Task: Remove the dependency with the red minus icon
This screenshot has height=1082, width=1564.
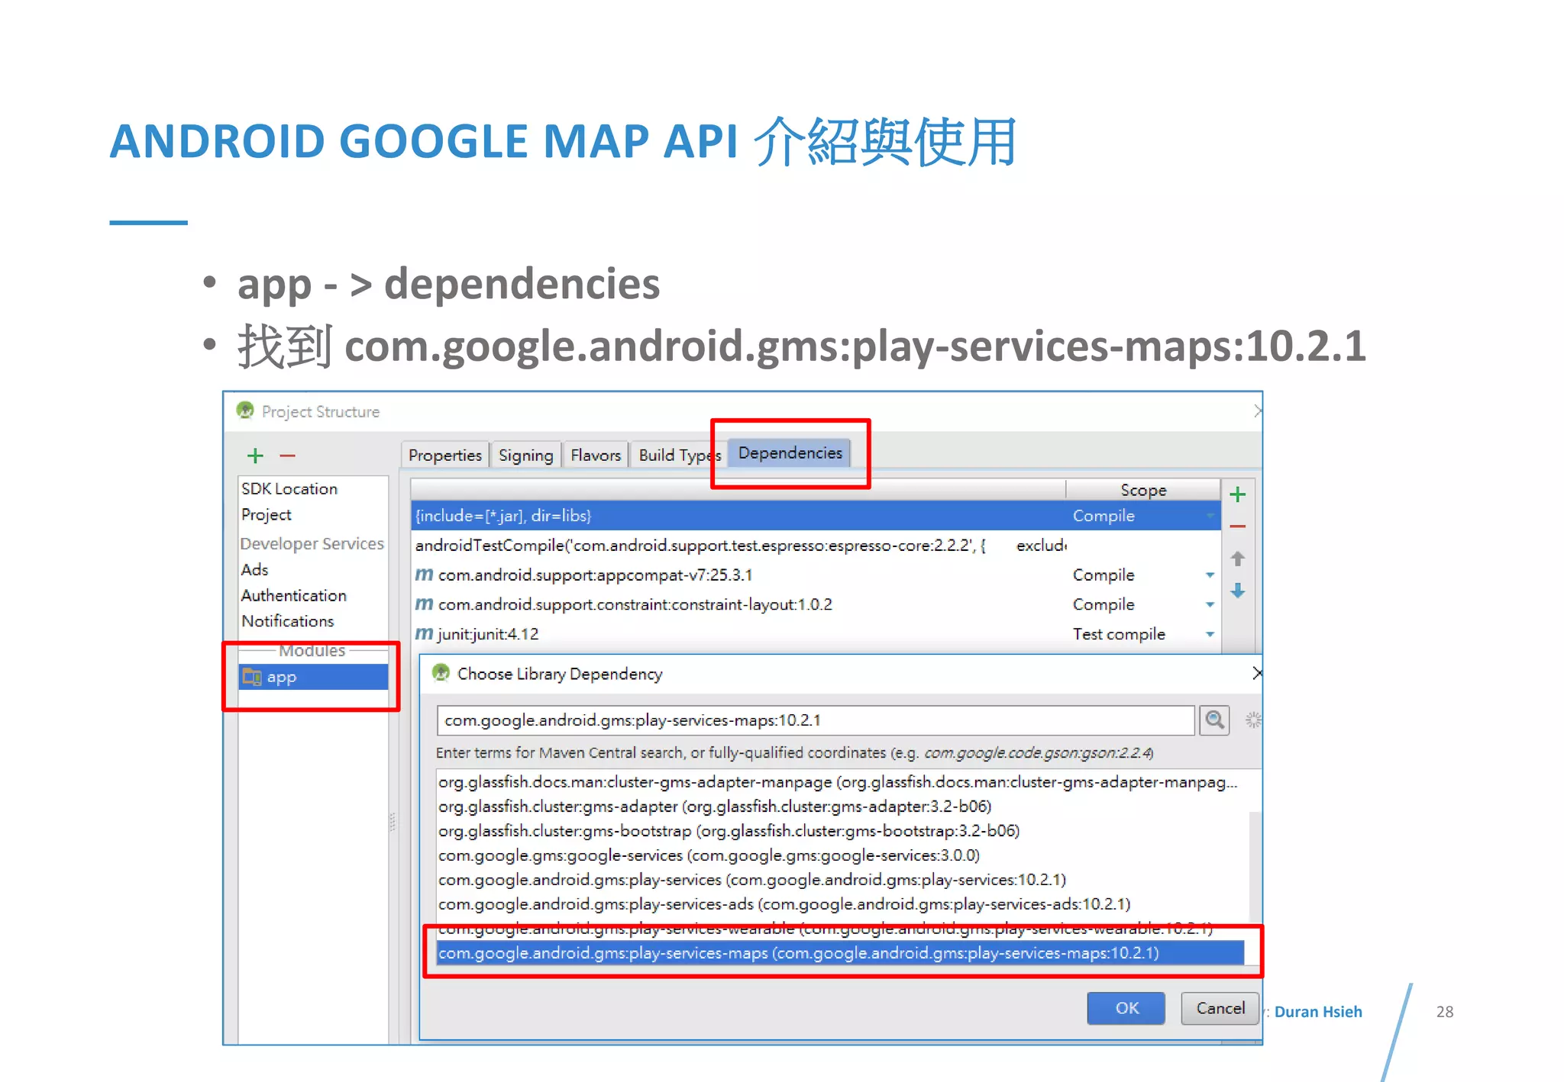Action: tap(1238, 527)
